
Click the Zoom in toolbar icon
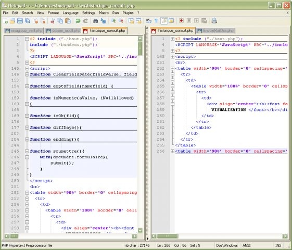(x=113, y=21)
